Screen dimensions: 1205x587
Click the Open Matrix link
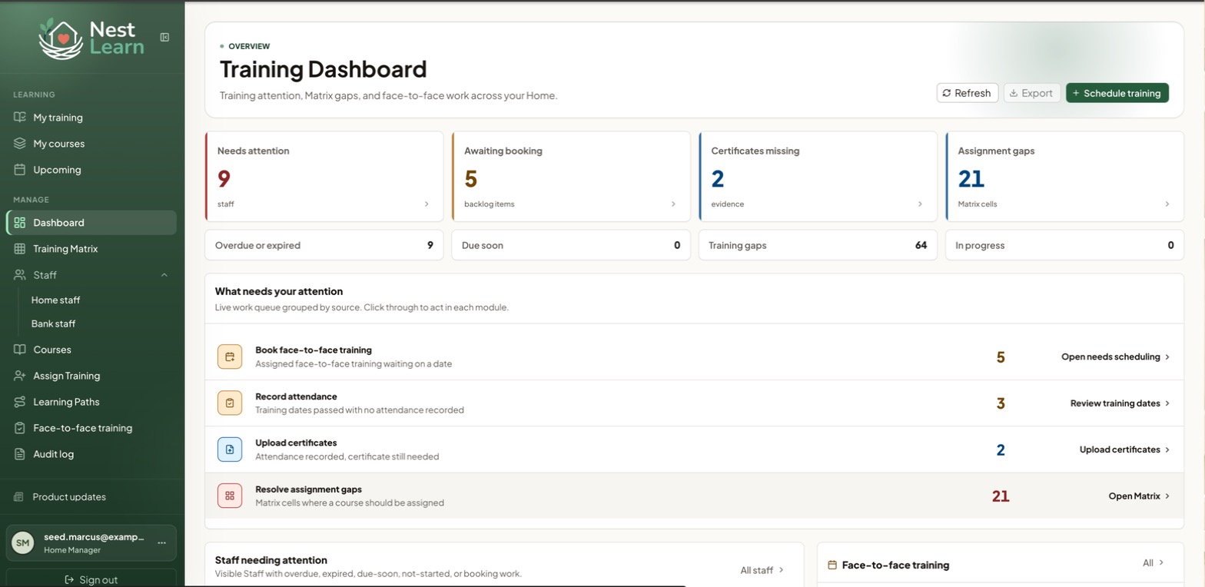coord(1140,496)
